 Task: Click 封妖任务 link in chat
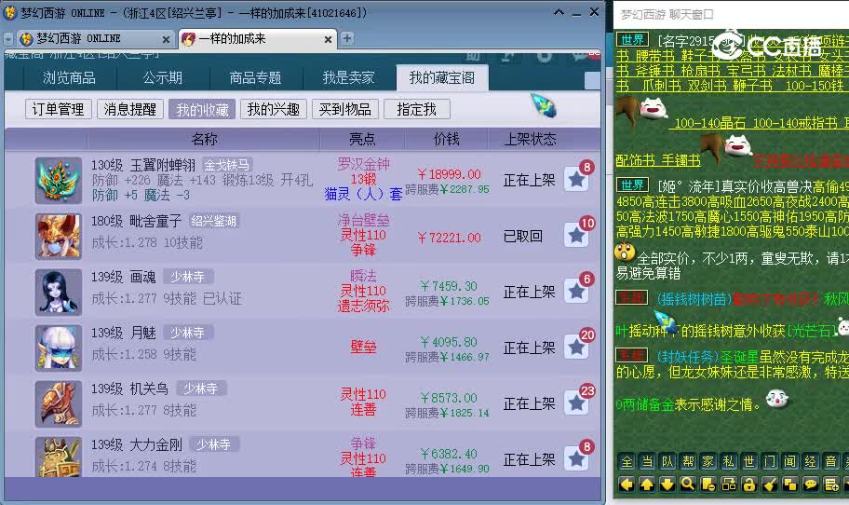(687, 357)
